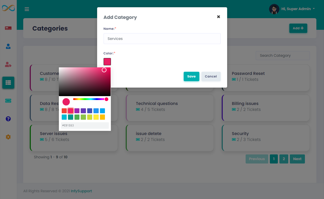
Task: Open the Settings gear sidebar icon
Action: click(8, 137)
